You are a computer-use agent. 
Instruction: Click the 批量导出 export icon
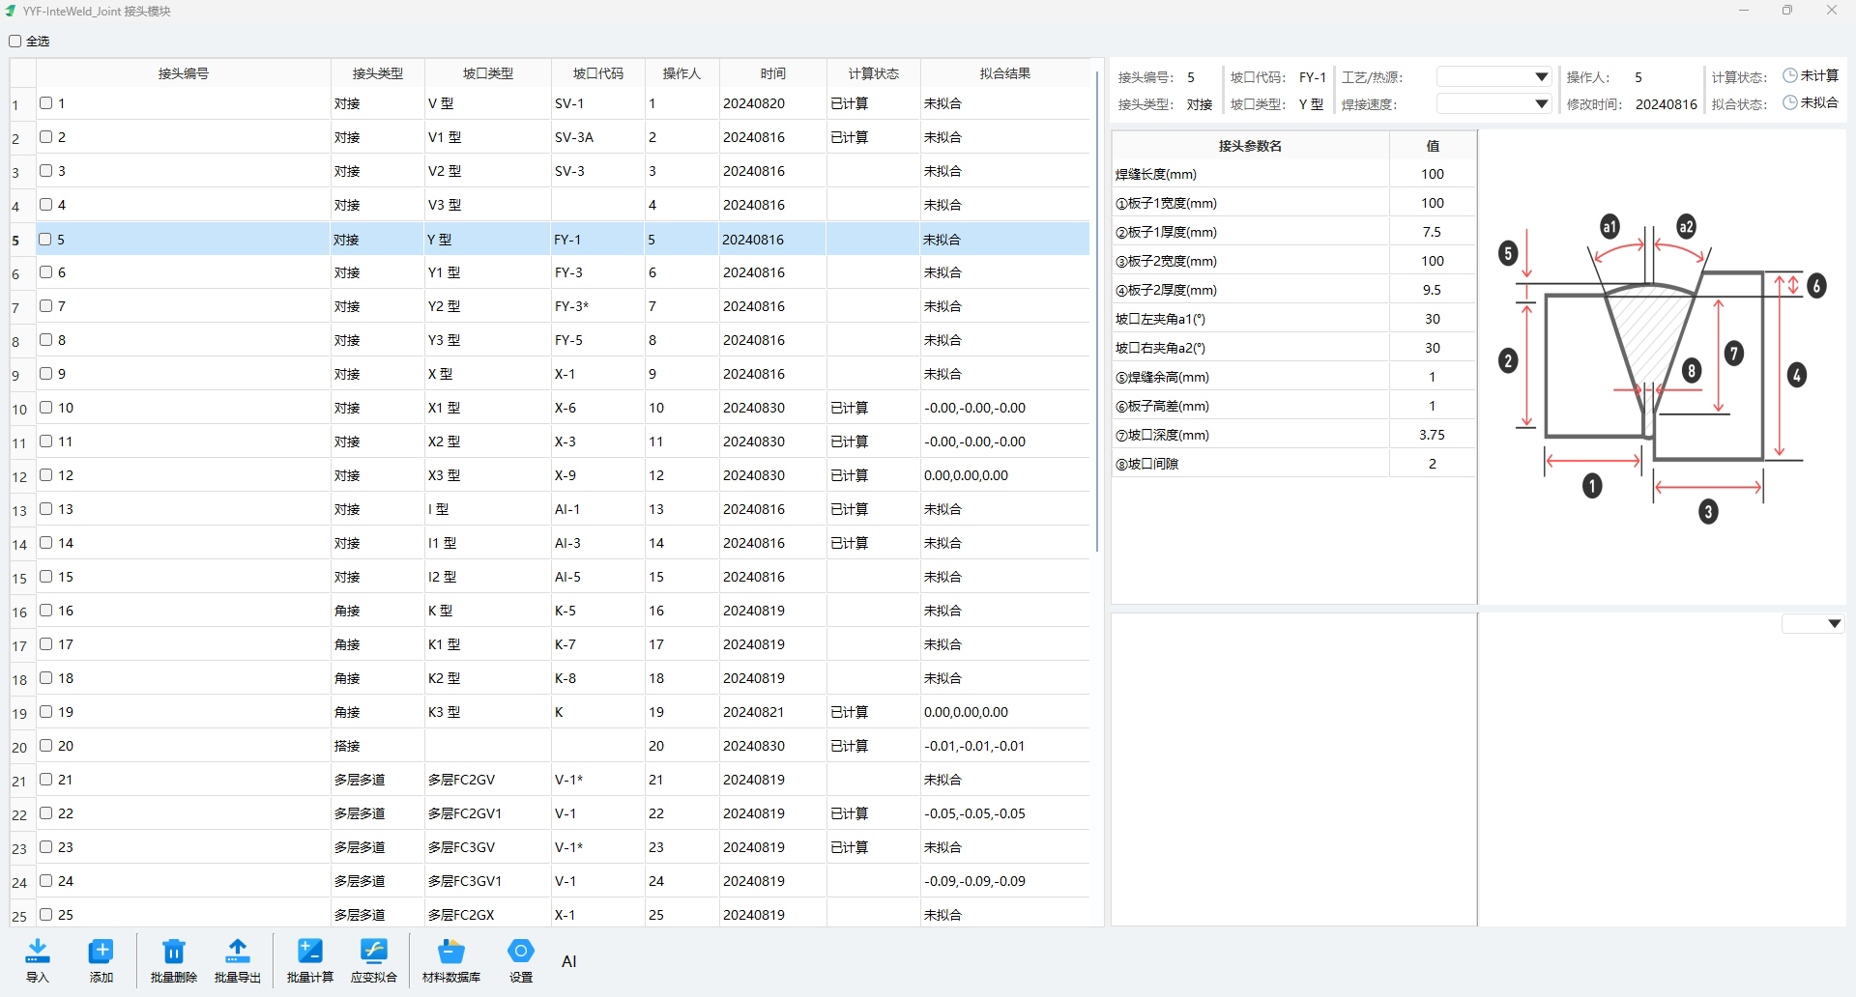pos(238,952)
